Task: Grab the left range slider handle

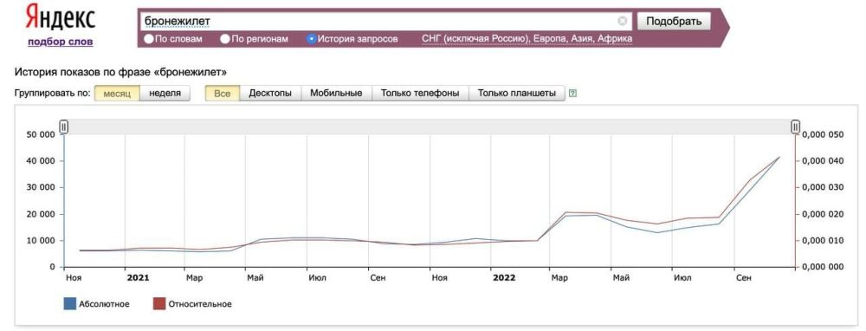Action: pyautogui.click(x=64, y=127)
